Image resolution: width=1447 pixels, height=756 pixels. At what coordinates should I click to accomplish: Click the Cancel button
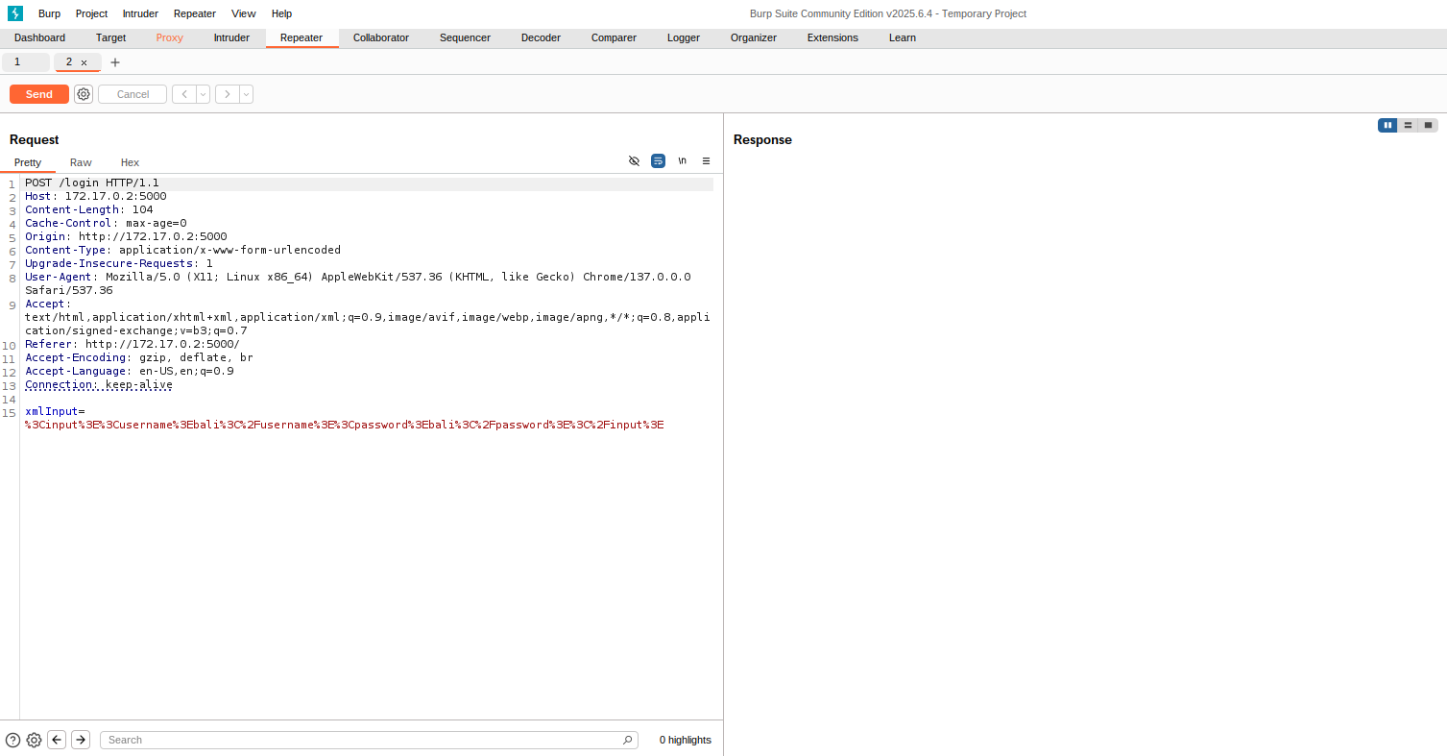[x=133, y=94]
